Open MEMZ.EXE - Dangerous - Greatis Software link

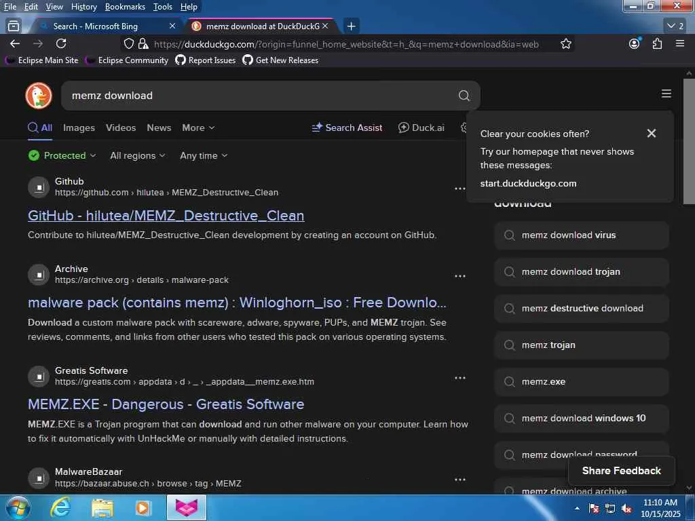point(166,404)
